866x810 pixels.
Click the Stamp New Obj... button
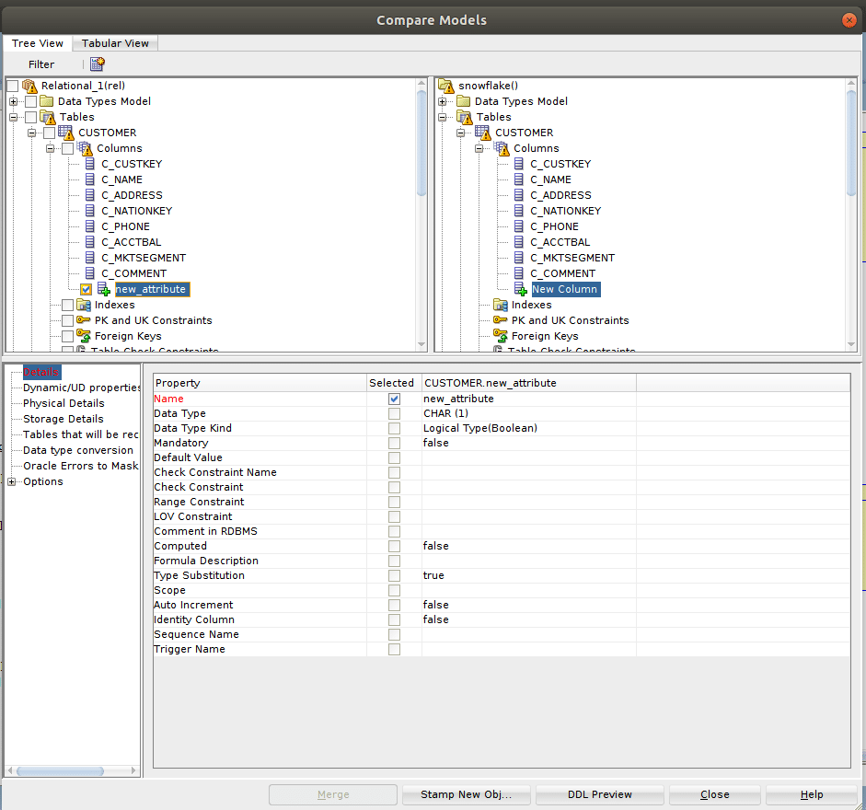(467, 794)
